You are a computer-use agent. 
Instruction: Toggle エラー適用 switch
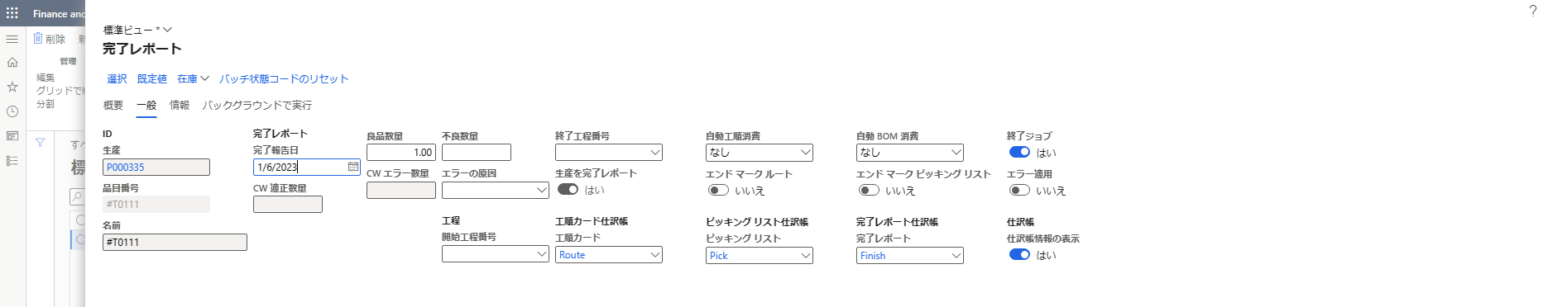tap(1019, 190)
